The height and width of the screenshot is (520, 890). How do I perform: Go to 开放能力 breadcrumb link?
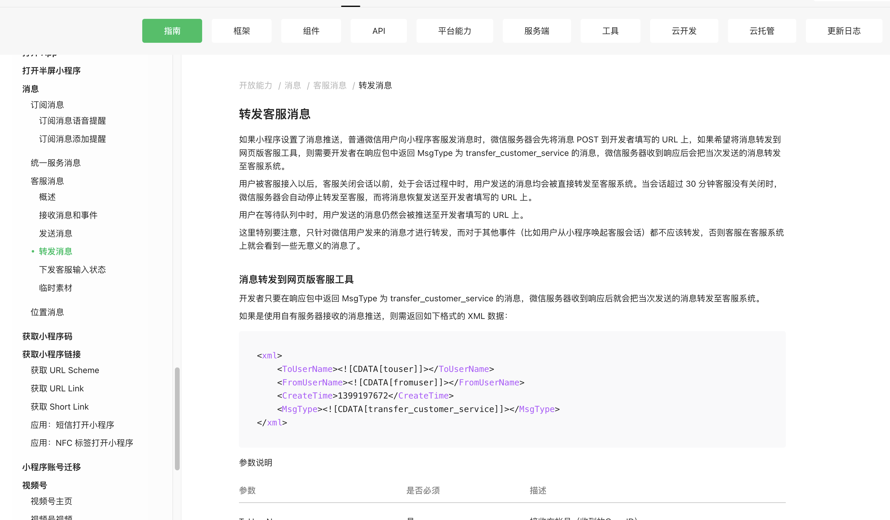pos(255,85)
